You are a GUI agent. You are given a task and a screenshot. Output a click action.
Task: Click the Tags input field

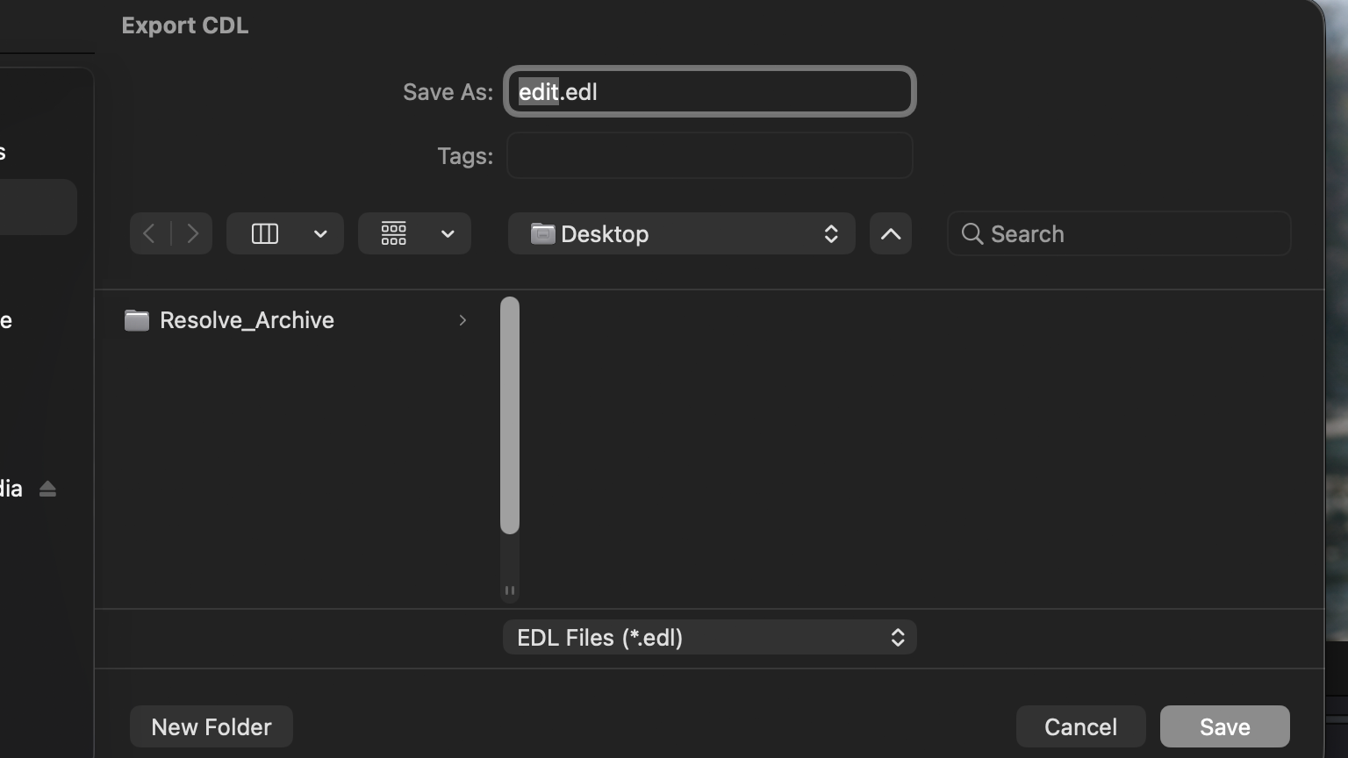pyautogui.click(x=709, y=156)
